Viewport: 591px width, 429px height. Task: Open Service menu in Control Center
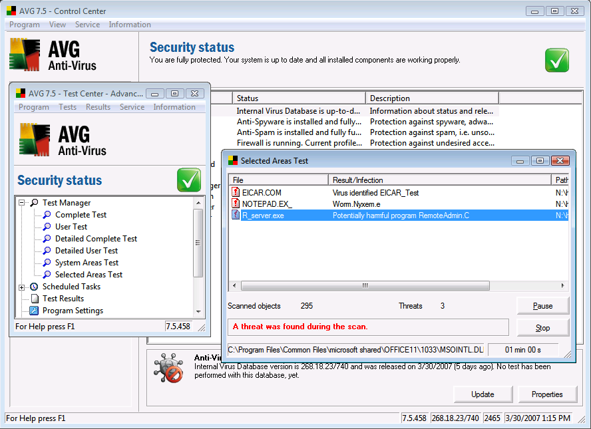pos(87,25)
